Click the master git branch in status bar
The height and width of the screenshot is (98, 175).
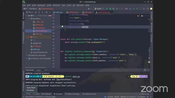tap(141, 97)
